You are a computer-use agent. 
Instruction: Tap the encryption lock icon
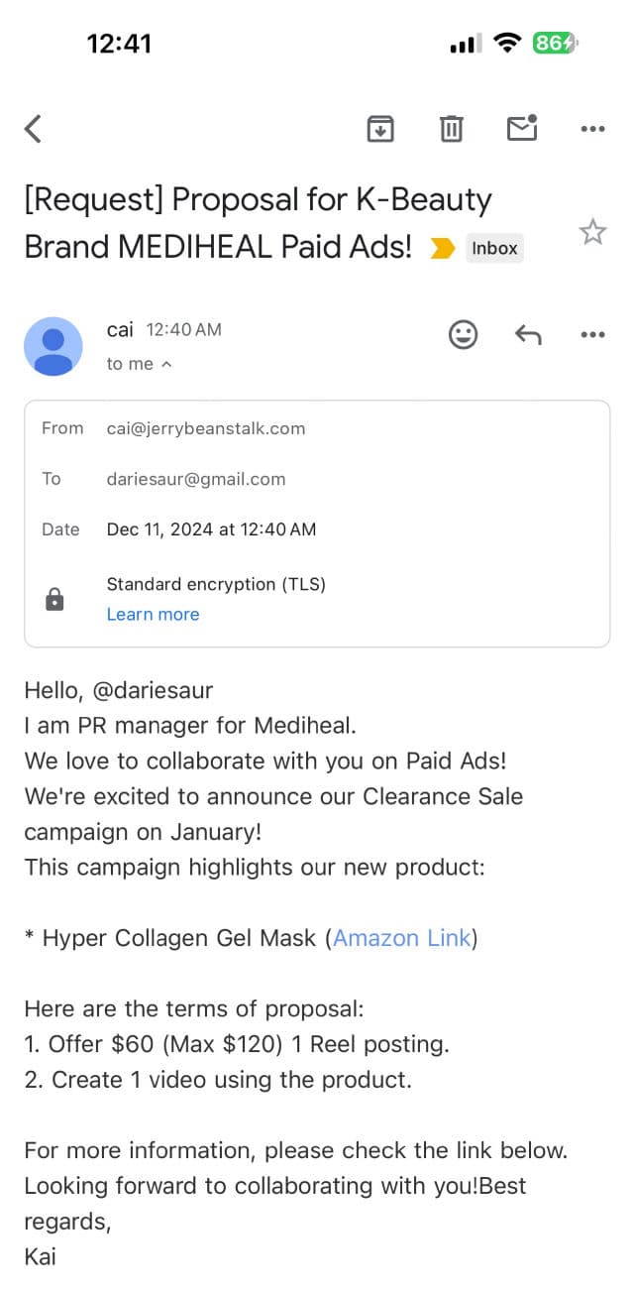[54, 599]
